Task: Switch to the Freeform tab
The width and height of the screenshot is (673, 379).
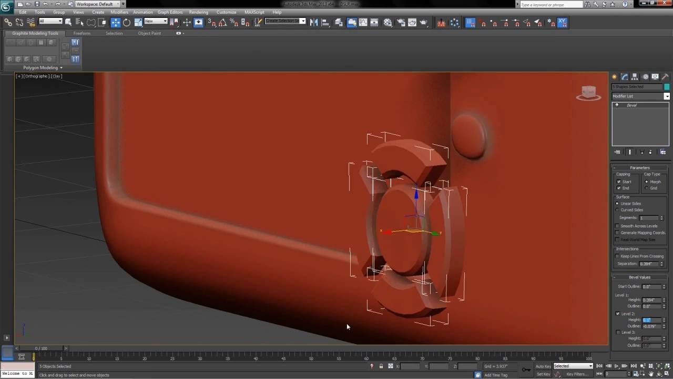Action: (x=81, y=33)
